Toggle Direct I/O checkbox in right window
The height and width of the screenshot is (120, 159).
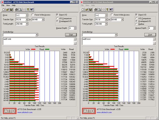[x=136, y=15]
